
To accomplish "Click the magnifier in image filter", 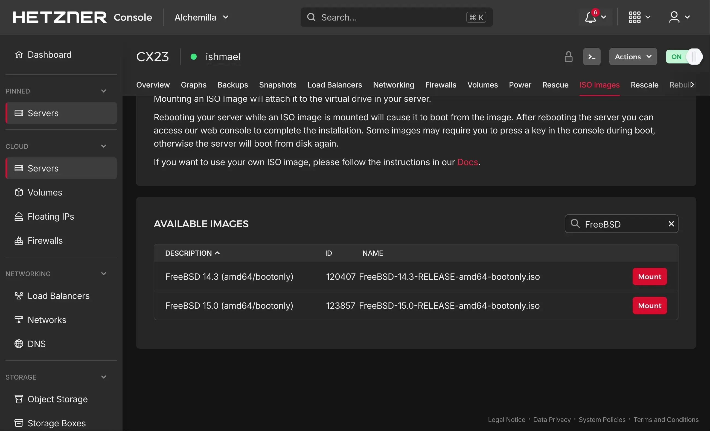I will 575,223.
